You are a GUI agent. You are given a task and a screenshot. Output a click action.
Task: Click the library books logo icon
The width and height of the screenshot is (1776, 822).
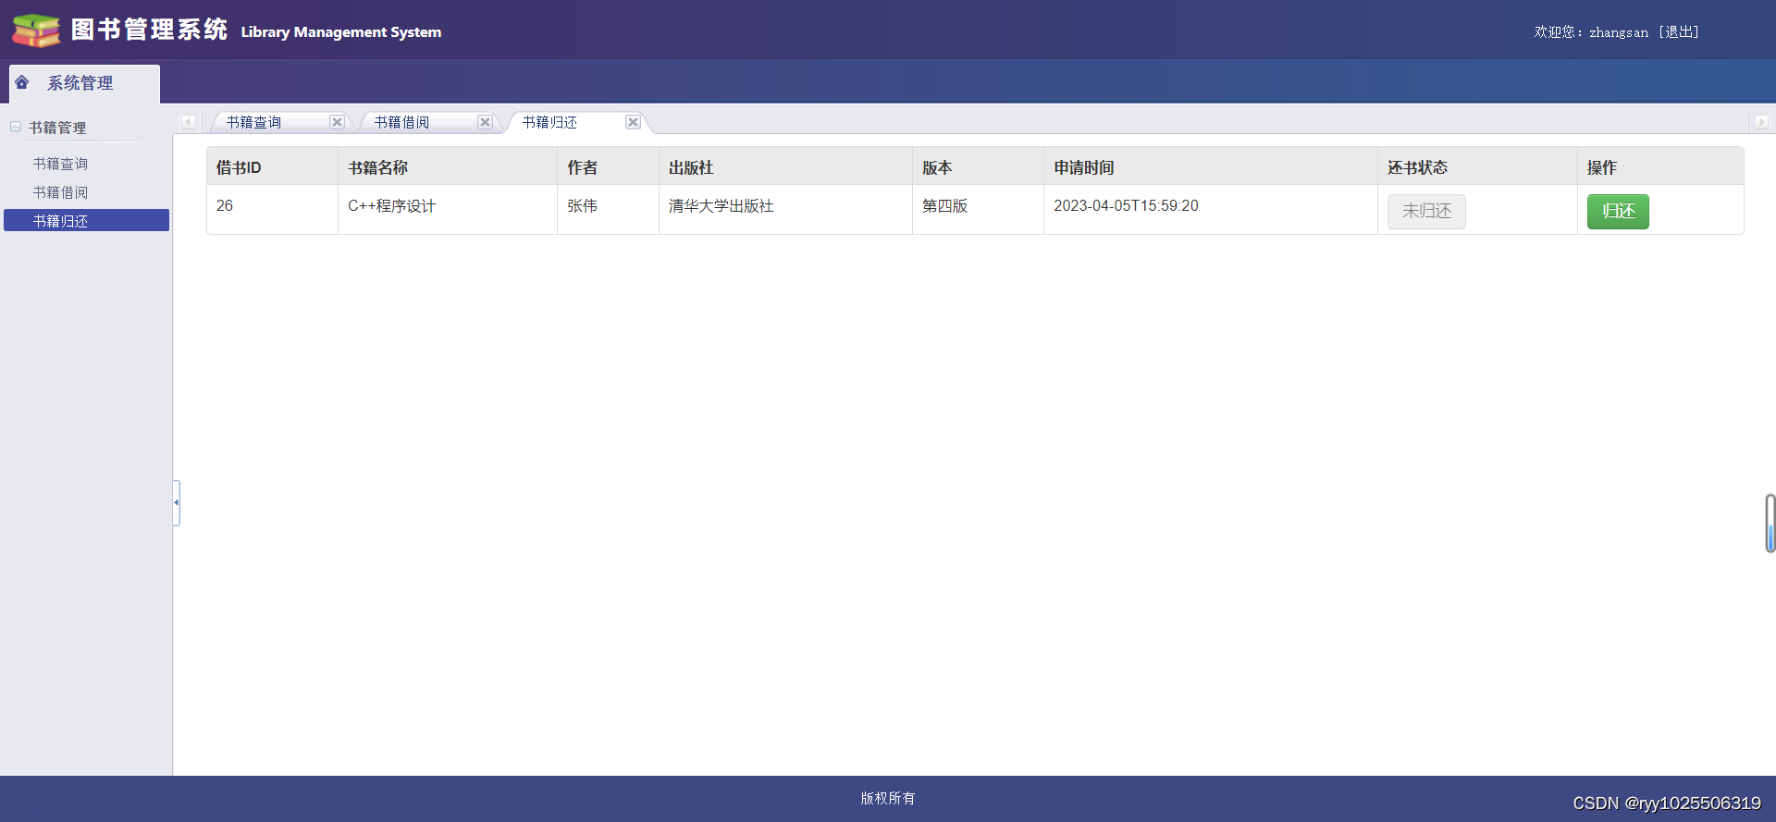coord(36,31)
